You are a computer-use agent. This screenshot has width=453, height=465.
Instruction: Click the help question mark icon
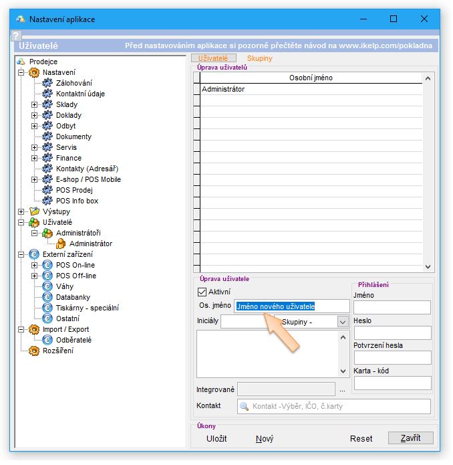(17, 36)
